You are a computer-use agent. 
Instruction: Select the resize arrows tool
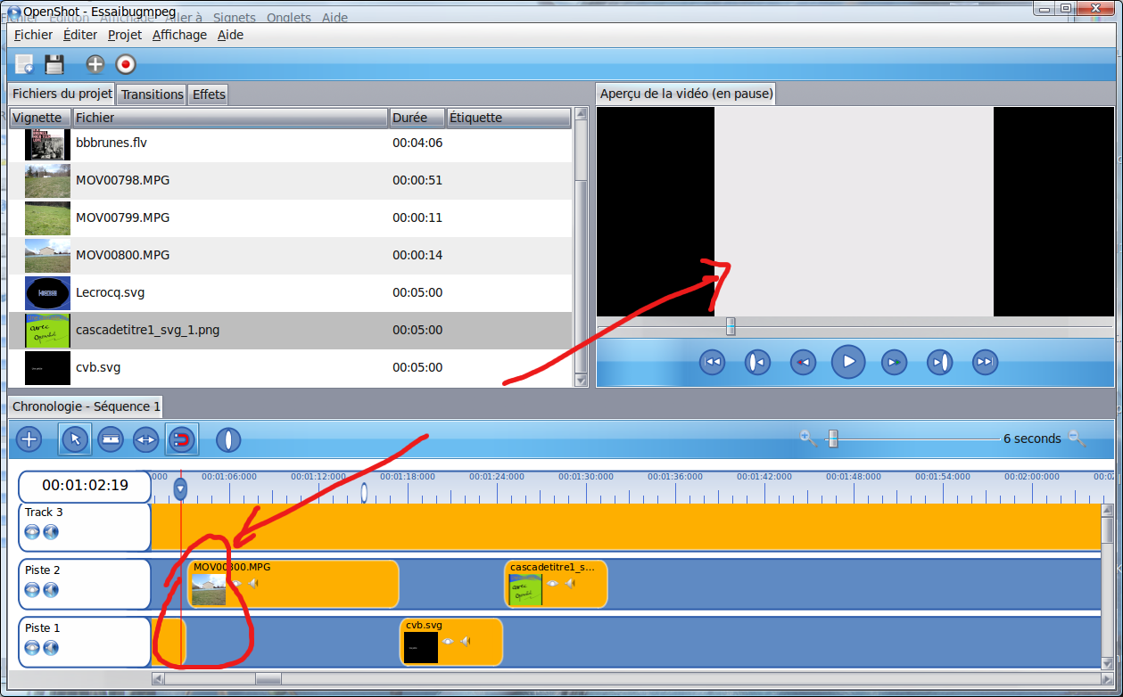pyautogui.click(x=145, y=439)
